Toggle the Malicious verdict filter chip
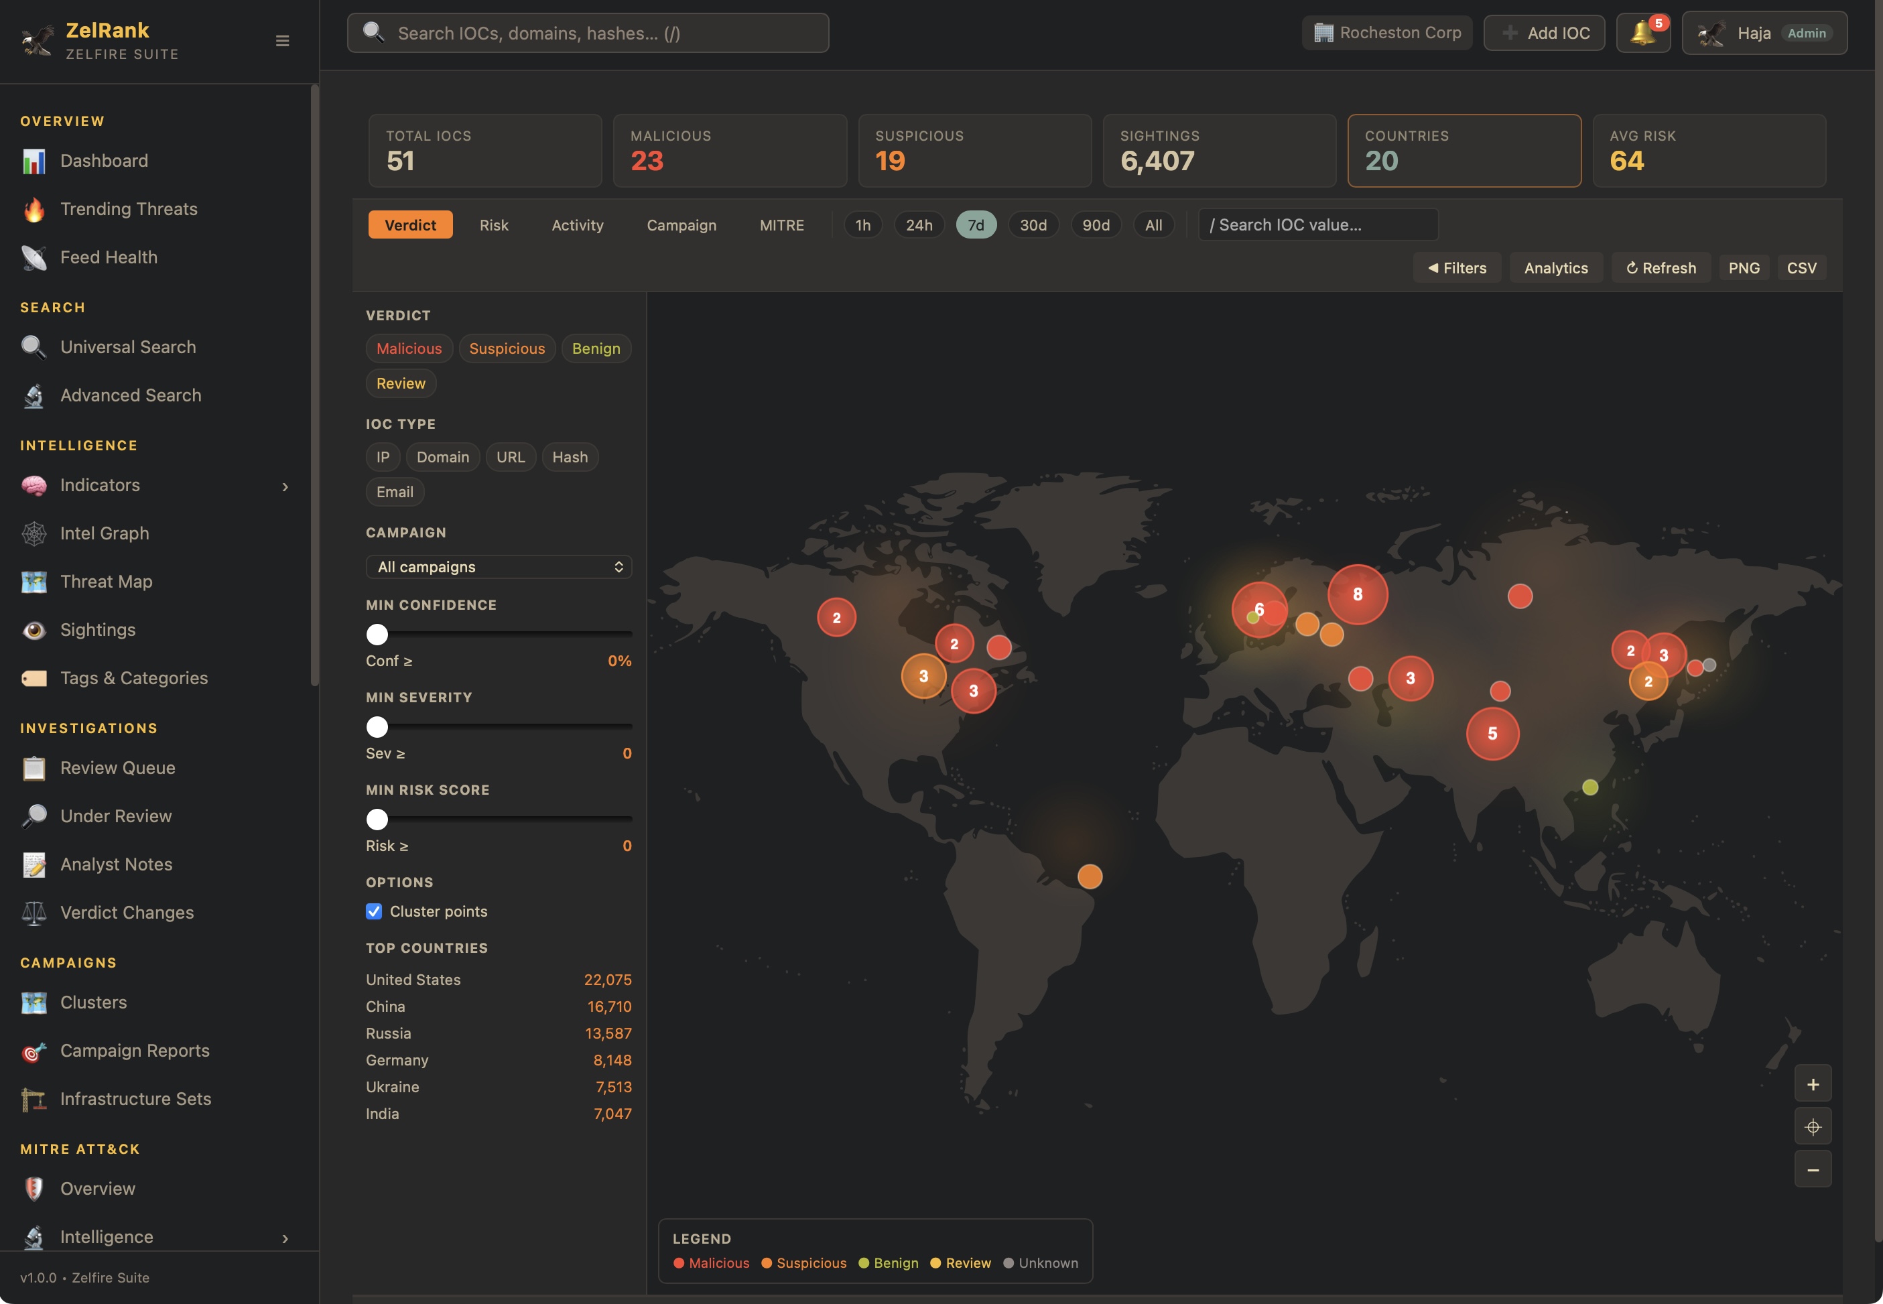Screen dimensions: 1883x1304 pyautogui.click(x=409, y=349)
